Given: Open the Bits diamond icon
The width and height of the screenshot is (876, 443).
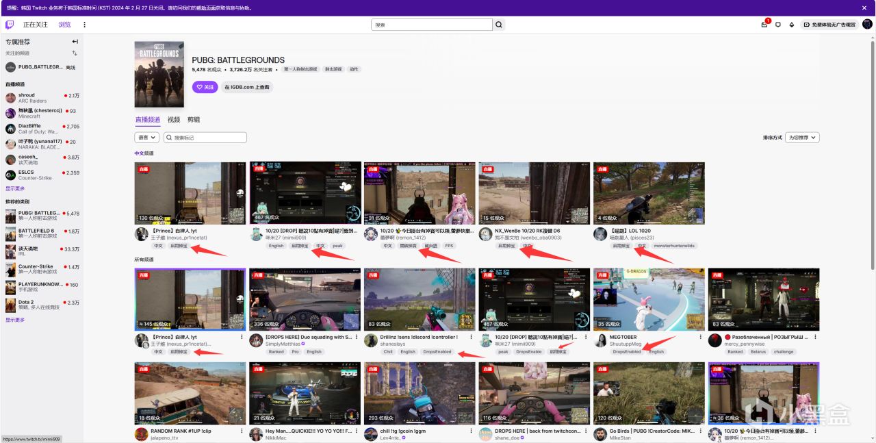Looking at the screenshot, I should pyautogui.click(x=792, y=25).
